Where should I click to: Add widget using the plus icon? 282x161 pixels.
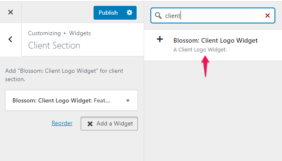(x=160, y=39)
